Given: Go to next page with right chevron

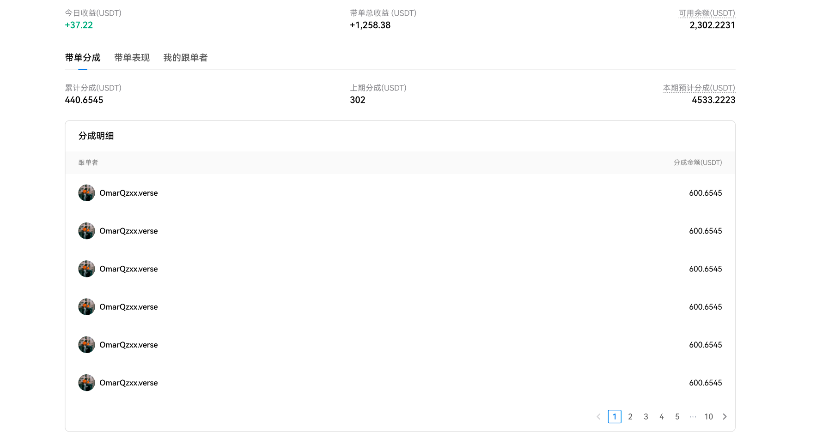Looking at the screenshot, I should [725, 417].
